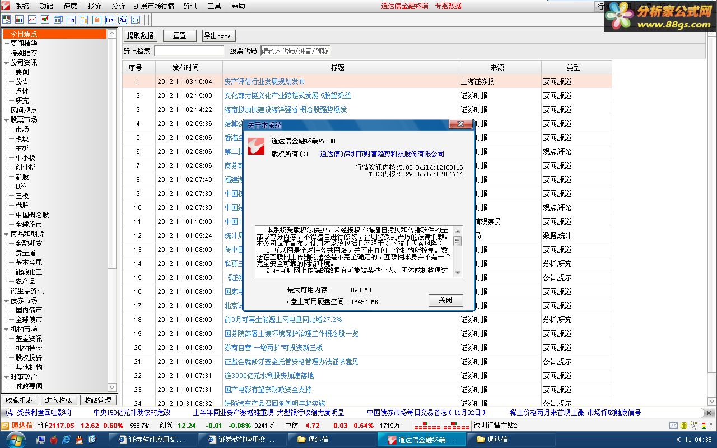Click the yellow tree structure toolbar icon

point(84,20)
